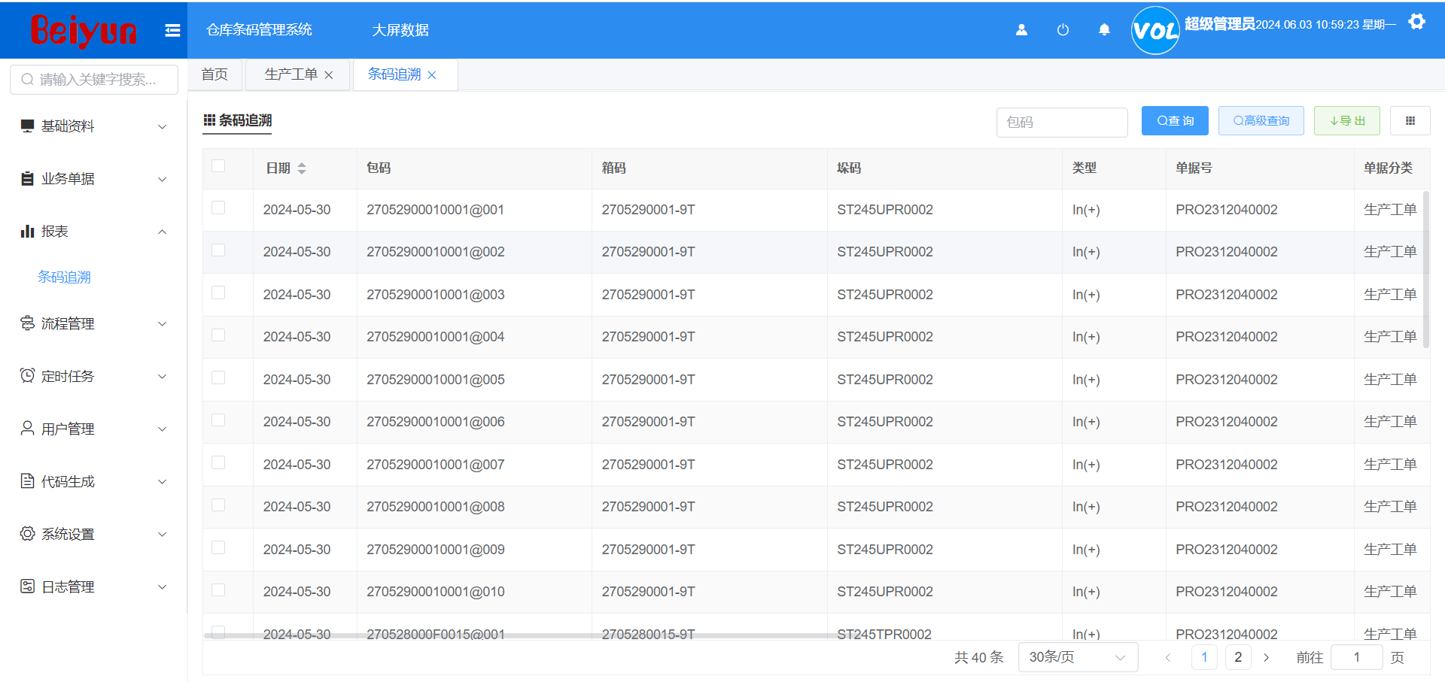
Task: Check row with 包码 27052900010001@002
Action: (218, 250)
